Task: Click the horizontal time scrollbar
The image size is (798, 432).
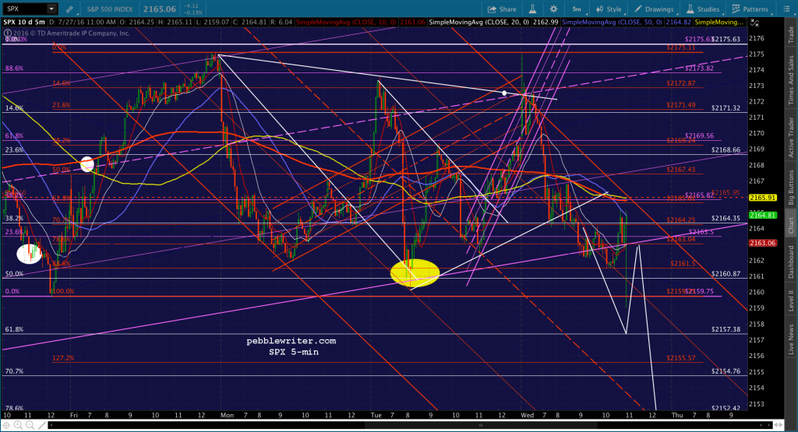Action: tap(410, 425)
